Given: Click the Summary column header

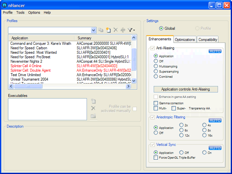Looking at the screenshot, I should pos(103,38).
